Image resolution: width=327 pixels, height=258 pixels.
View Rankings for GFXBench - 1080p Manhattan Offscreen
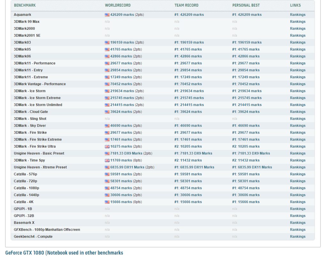(298, 230)
